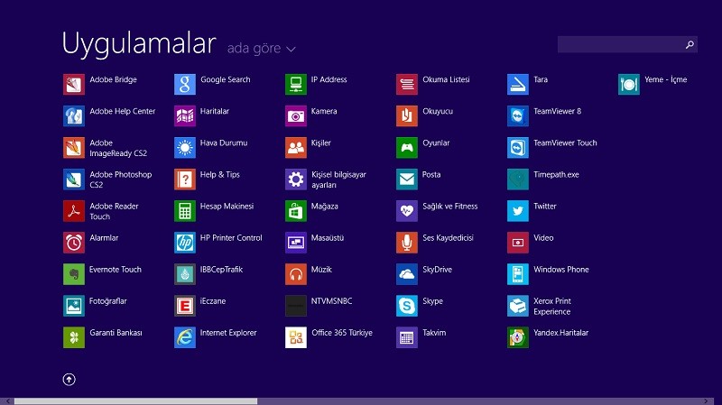This screenshot has height=405, width=722.
Task: Open Tara scanner icon
Action: (x=517, y=84)
